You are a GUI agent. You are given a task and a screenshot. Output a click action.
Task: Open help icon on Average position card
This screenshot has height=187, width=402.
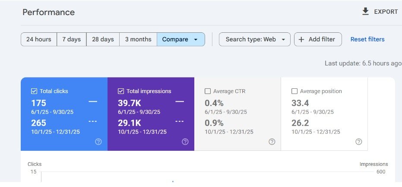coord(359,142)
